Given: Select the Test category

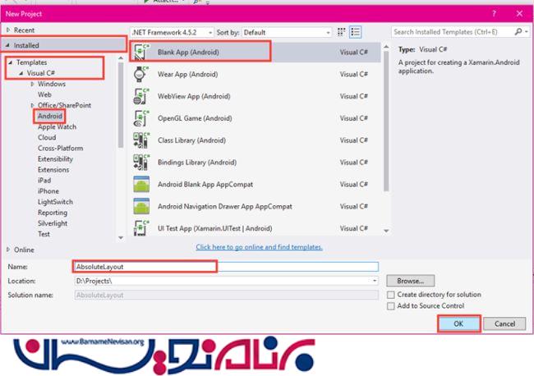Looking at the screenshot, I should coord(44,234).
